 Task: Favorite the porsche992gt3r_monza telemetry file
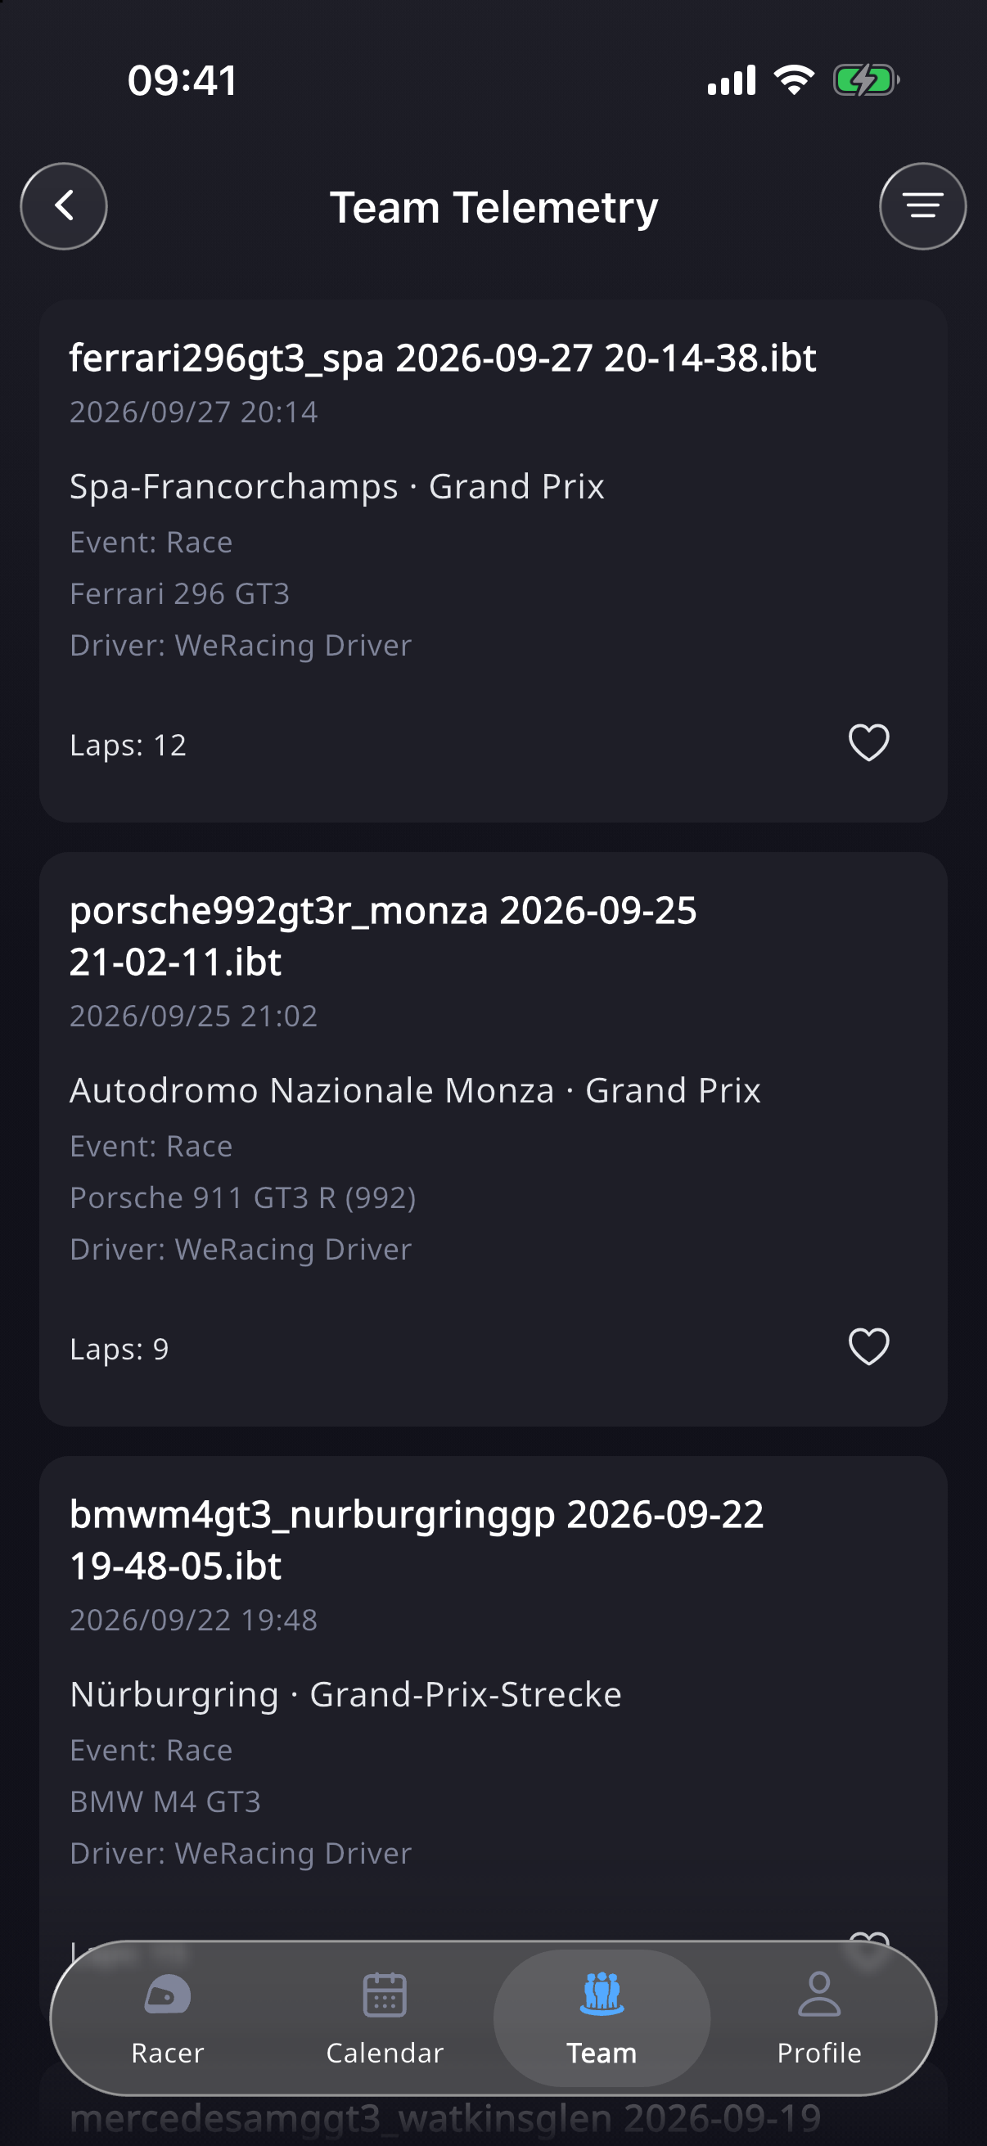tap(868, 1346)
